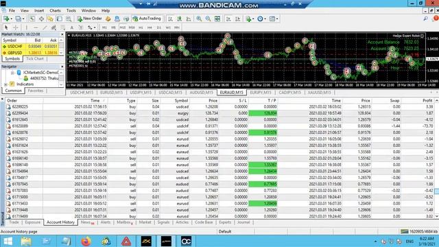The height and width of the screenshot is (247, 439).
Task: Click the Zoom In magnifier icon
Action: tap(199, 19)
